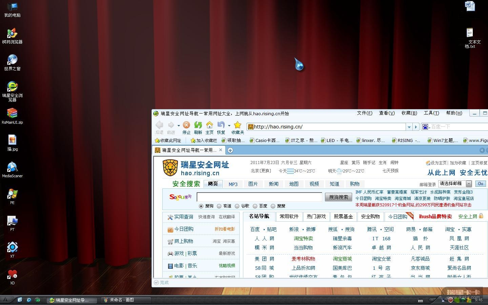Open the Baidu search engine selector dropdown
488x305 pixels.
(x=426, y=127)
